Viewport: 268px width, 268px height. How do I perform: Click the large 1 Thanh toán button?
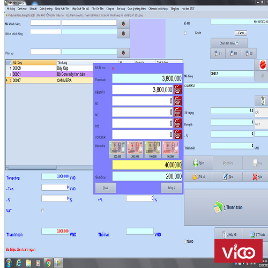click(x=226, y=207)
